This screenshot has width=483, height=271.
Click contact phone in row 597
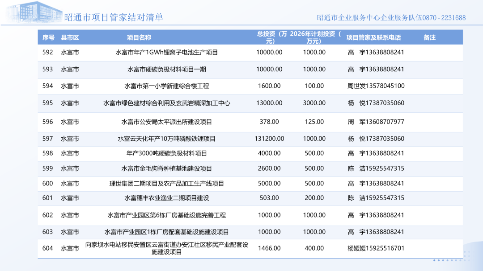[x=376, y=139]
